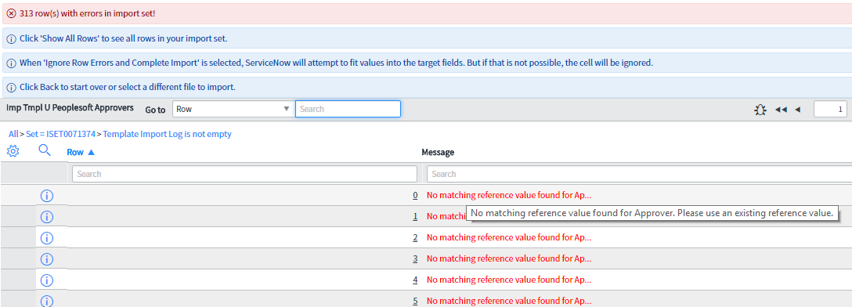The image size is (852, 307).
Task: Click Message column search box
Action: click(640, 174)
